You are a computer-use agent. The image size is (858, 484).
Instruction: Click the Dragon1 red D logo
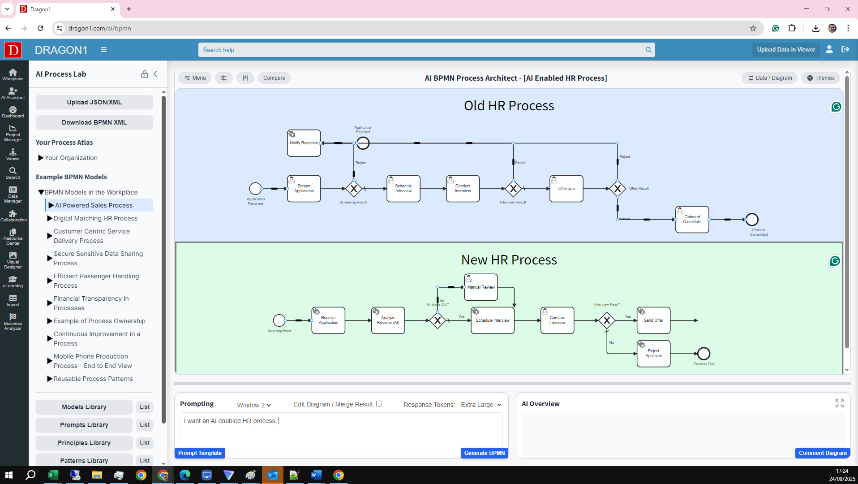click(x=13, y=50)
